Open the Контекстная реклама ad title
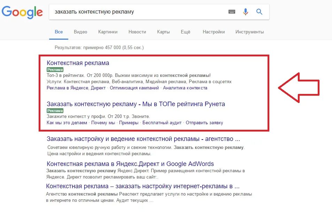The width and height of the screenshot is (332, 222). coord(78,63)
